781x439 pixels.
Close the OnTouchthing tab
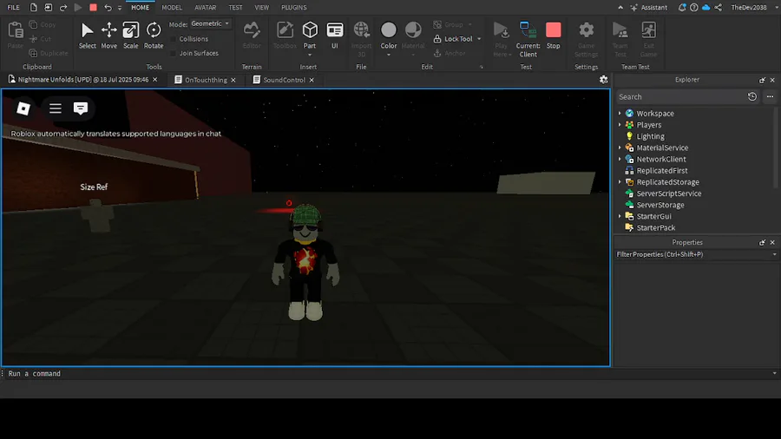(x=233, y=80)
